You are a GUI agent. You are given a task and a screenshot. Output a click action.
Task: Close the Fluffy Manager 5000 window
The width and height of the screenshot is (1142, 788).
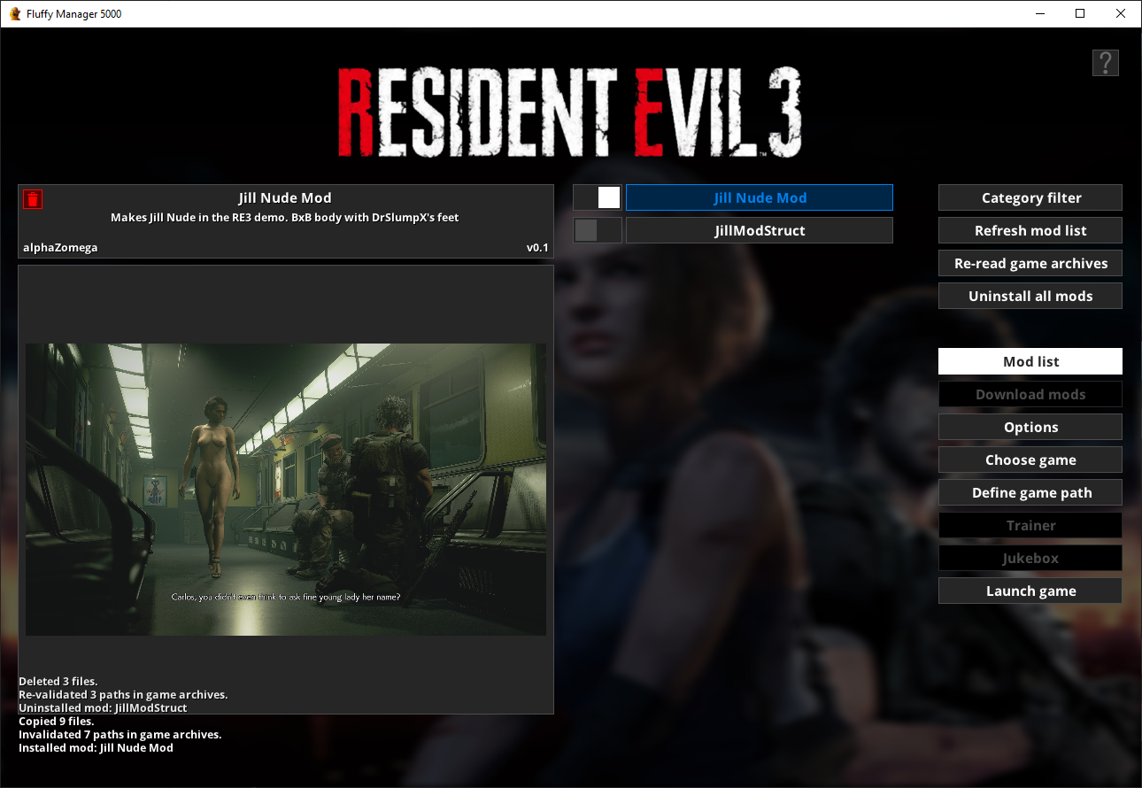coord(1121,13)
